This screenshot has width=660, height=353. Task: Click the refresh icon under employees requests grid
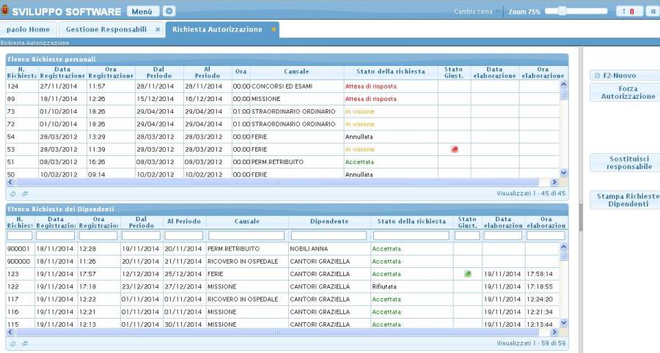click(x=12, y=343)
